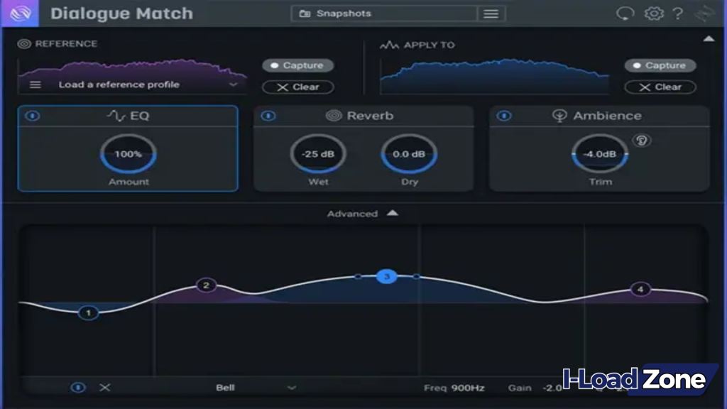Click the hamburger menu next to Snapshots
Image resolution: width=727 pixels, height=409 pixels.
[x=491, y=13]
